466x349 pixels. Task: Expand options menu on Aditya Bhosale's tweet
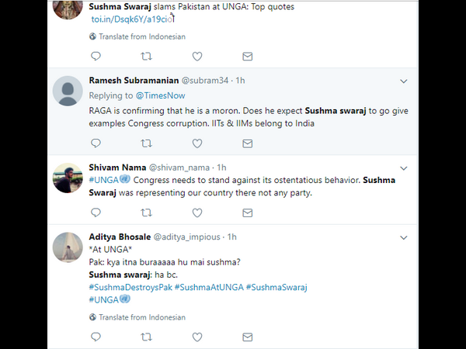click(403, 236)
